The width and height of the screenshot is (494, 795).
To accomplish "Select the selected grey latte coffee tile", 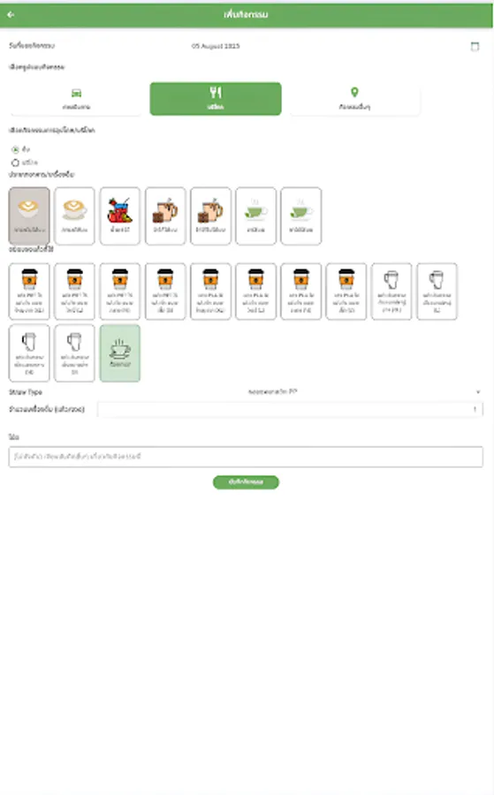I will pos(29,216).
